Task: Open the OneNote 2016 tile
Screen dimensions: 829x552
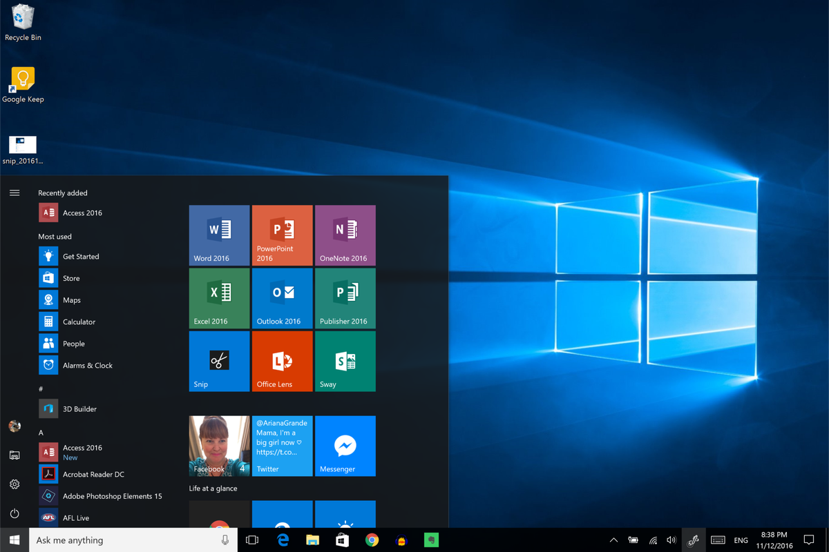Action: tap(345, 235)
